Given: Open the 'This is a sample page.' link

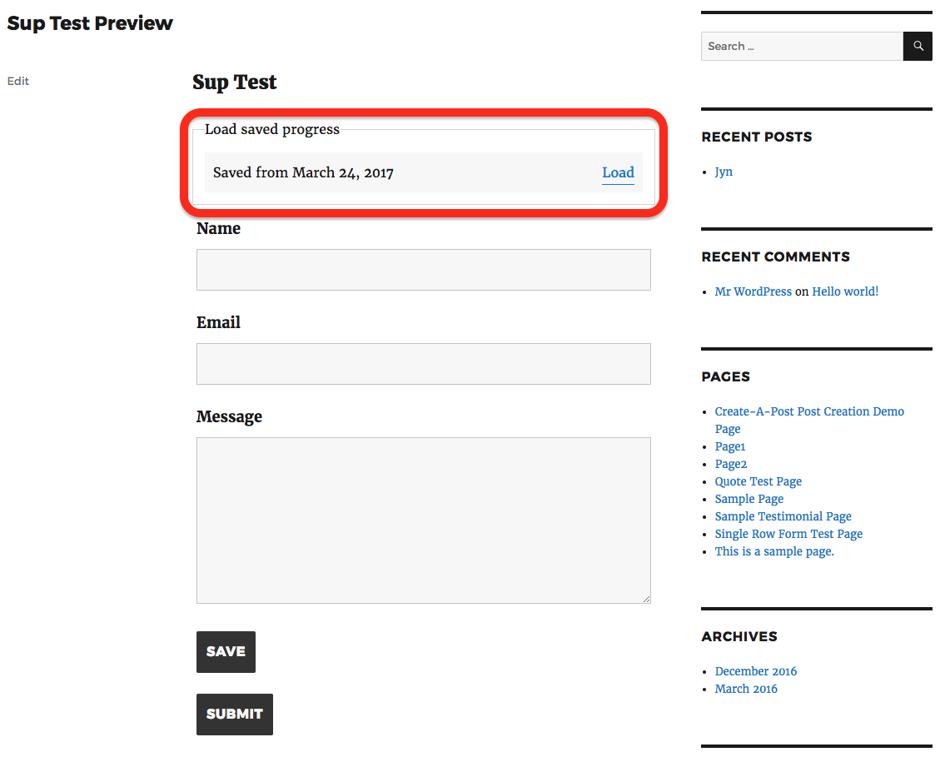Looking at the screenshot, I should tap(773, 550).
